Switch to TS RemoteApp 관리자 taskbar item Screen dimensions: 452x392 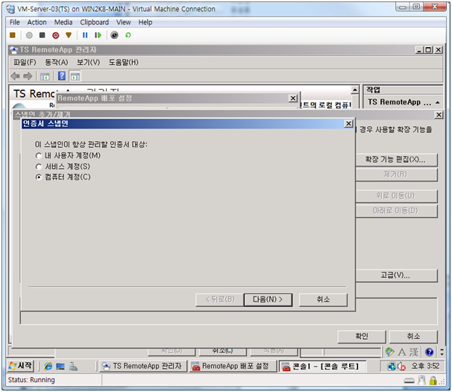[143, 367]
